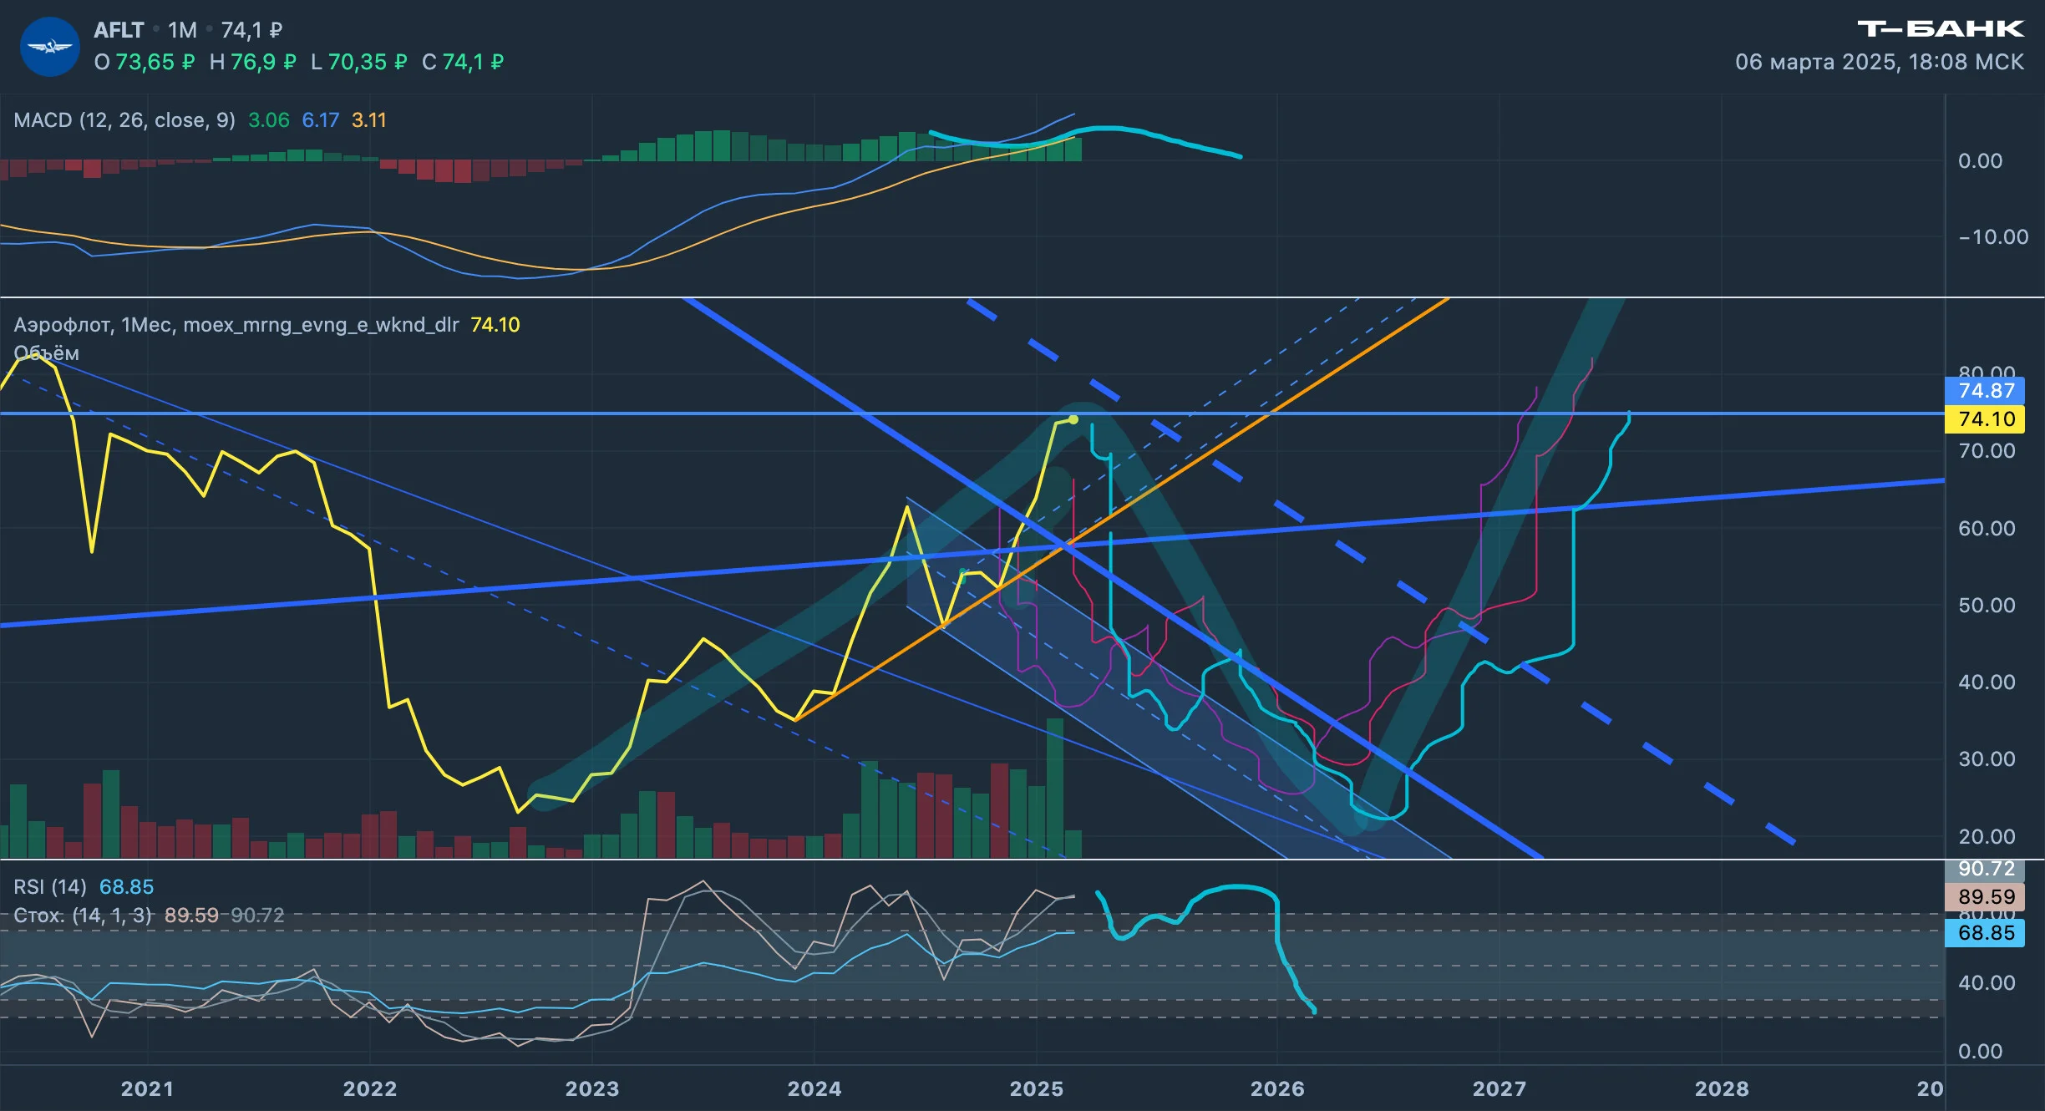Viewport: 2045px width, 1111px height.
Task: Click the 68.85 RSI value tag
Action: point(1985,932)
